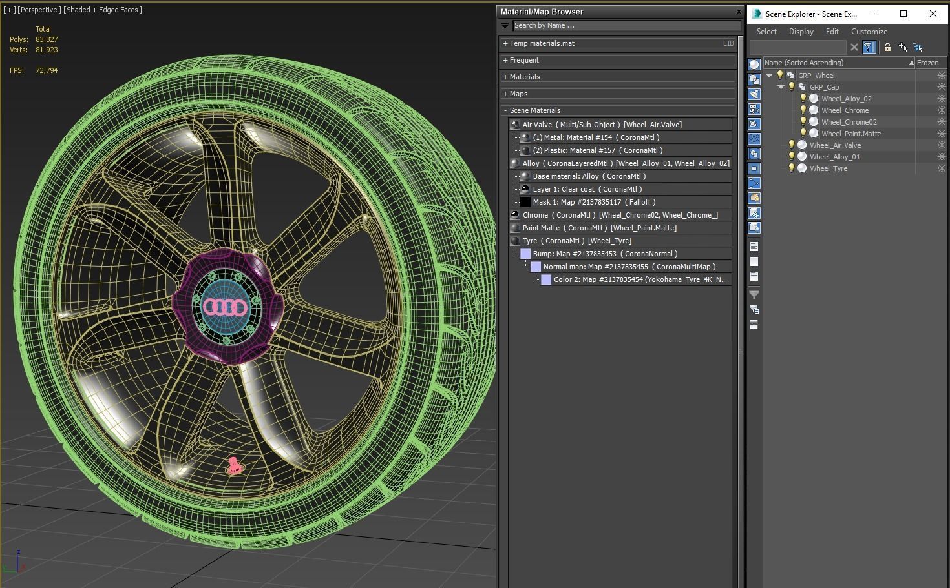Image resolution: width=950 pixels, height=588 pixels.
Task: Hide Wheel_Alloy_02 via its light bulb
Action: tap(803, 99)
